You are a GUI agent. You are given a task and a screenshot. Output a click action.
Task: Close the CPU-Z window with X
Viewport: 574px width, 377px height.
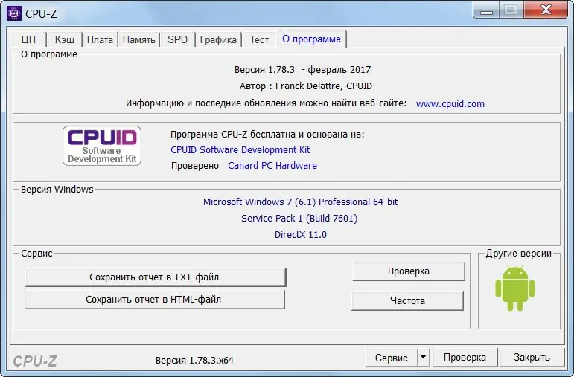(x=546, y=10)
